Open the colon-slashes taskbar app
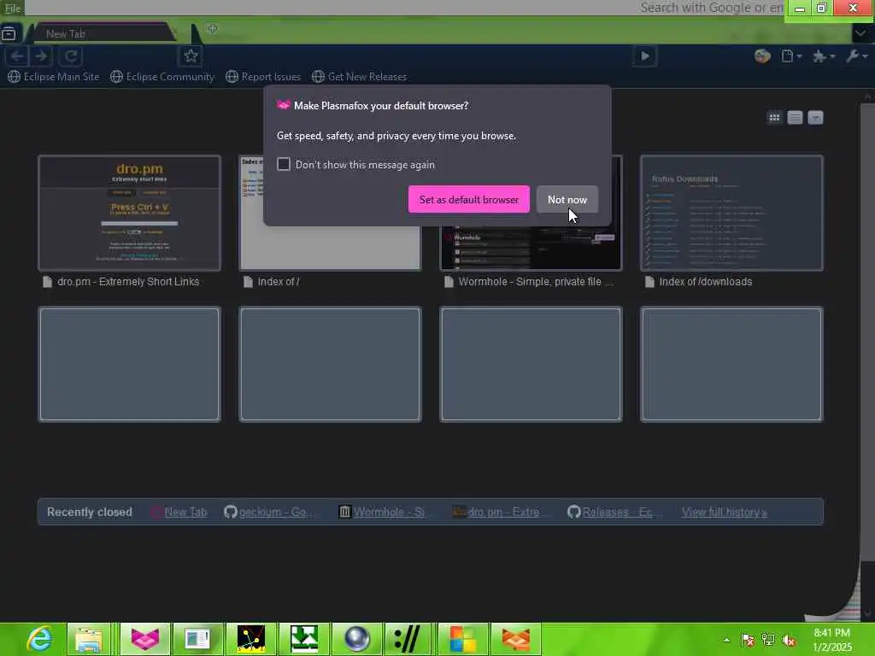This screenshot has width=875, height=656. (x=409, y=639)
